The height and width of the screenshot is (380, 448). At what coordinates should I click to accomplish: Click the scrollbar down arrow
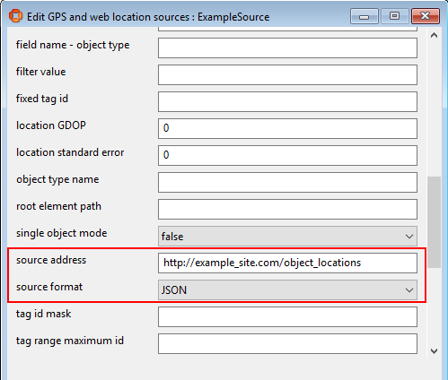point(434,351)
